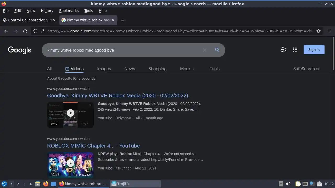The image size is (335, 188).
Task: Close the Control Collaborative tab
Action: coord(54,20)
